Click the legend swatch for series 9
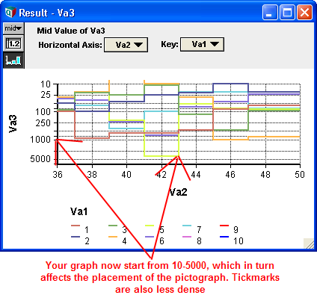Screen dimensions: 317x298 click(224, 226)
